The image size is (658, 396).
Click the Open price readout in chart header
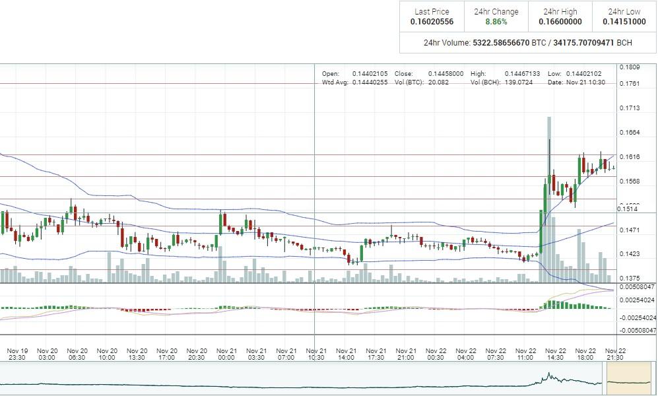354,73
